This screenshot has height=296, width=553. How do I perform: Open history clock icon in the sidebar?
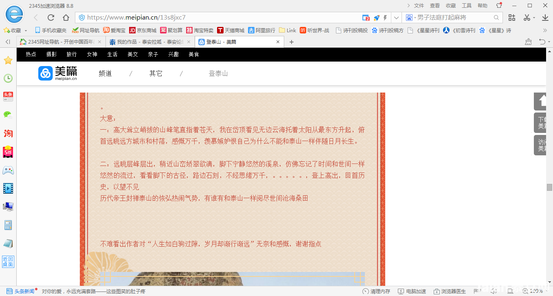pyautogui.click(x=8, y=78)
